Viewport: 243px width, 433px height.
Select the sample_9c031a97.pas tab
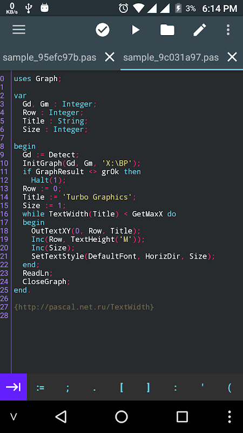coord(171,57)
